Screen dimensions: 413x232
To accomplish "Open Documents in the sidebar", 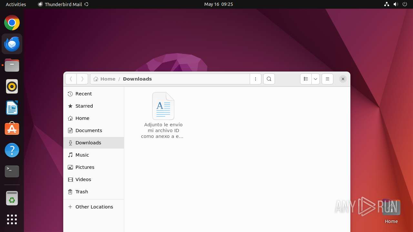I will 94,130.
